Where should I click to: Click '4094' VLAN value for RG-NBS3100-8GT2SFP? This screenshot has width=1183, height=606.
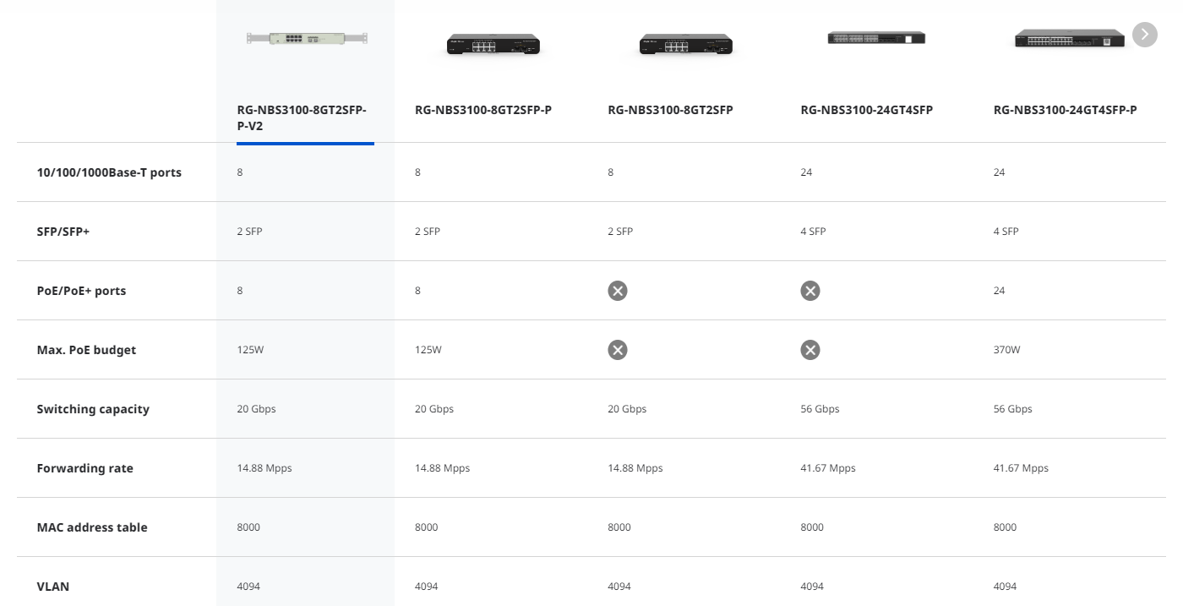tap(619, 587)
